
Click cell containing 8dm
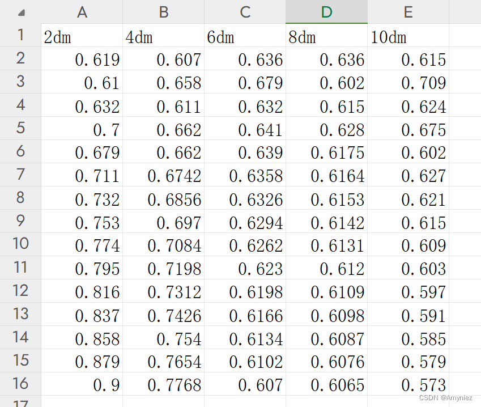point(326,35)
